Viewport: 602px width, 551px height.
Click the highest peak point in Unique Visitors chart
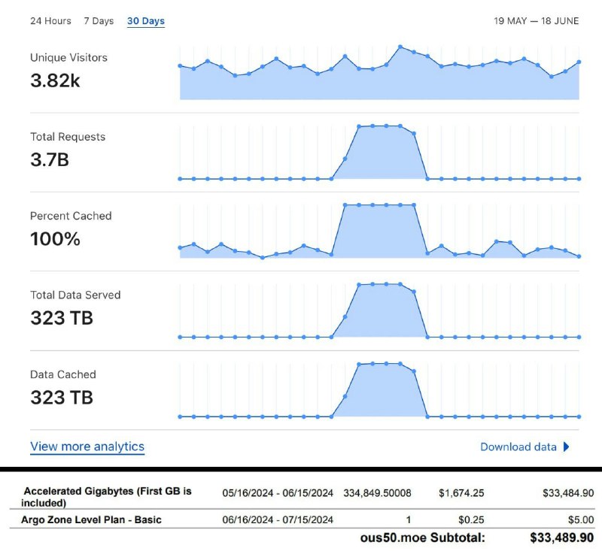(400, 47)
